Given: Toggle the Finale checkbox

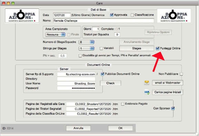Looking at the screenshot, I should (69, 35).
